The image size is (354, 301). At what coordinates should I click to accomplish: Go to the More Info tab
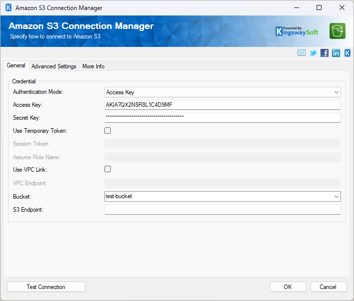tap(93, 66)
